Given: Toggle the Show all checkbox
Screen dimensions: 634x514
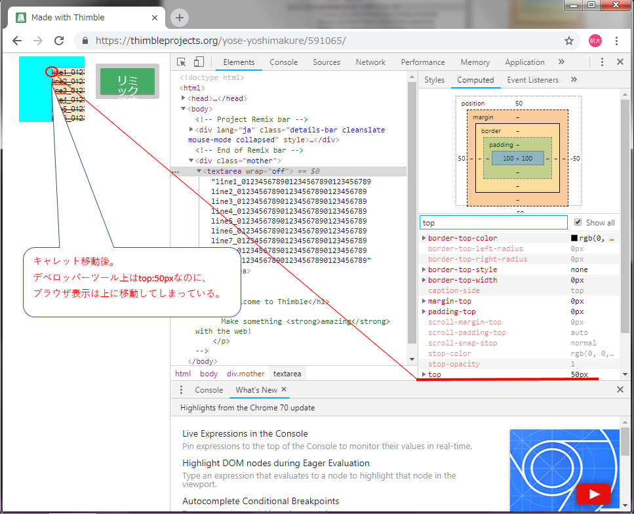Looking at the screenshot, I should [578, 223].
